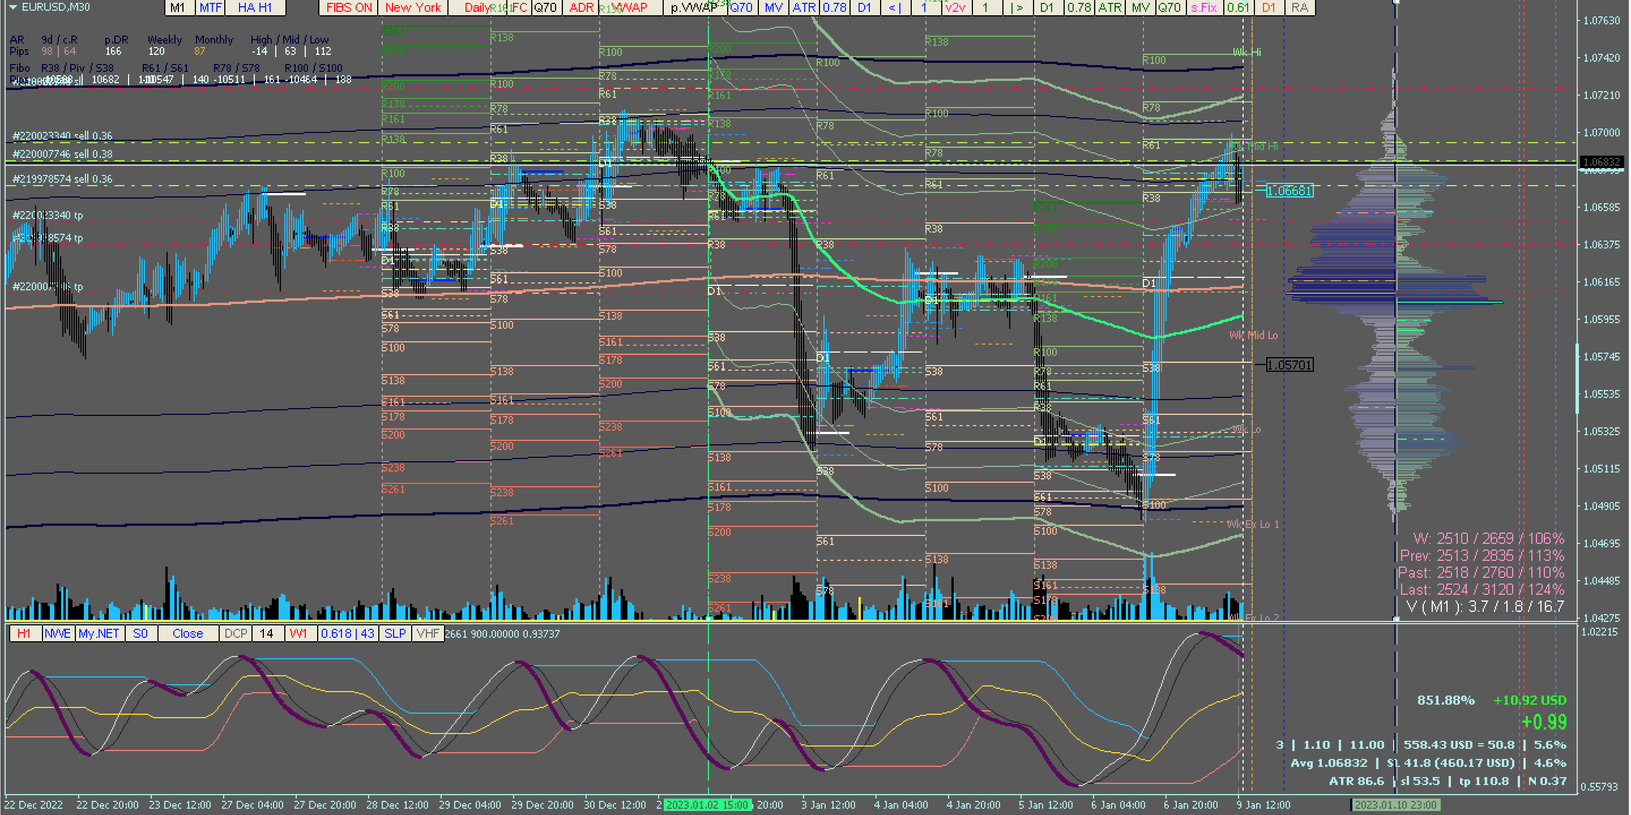Click the Close button in indicator panel

click(187, 633)
